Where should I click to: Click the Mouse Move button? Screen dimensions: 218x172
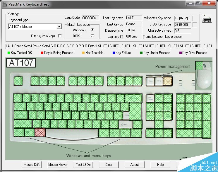57,165
